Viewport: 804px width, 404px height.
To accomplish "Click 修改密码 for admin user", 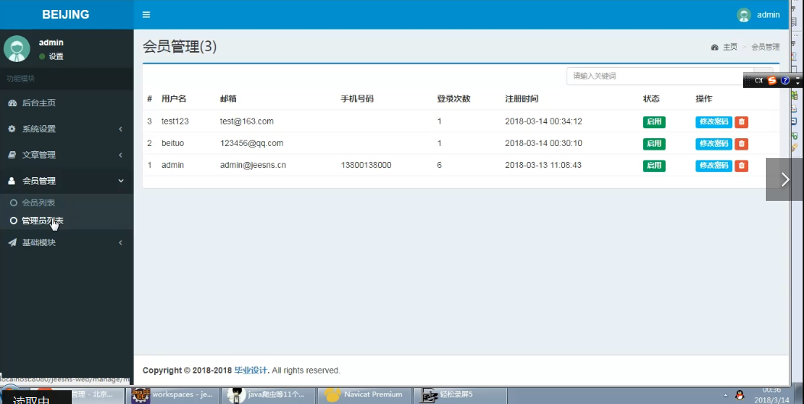I will (714, 166).
